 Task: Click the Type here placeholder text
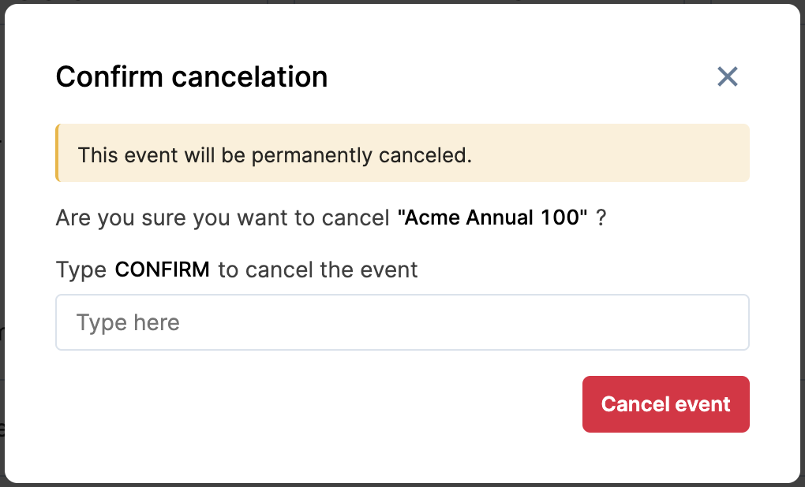(127, 322)
